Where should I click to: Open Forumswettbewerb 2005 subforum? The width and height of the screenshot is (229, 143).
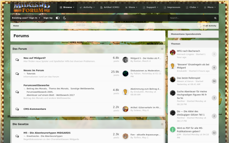[x=40, y=92]
